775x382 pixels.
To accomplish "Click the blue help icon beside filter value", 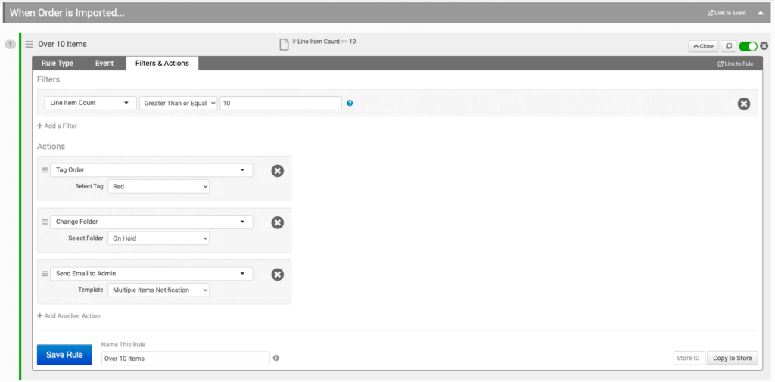I will point(350,103).
